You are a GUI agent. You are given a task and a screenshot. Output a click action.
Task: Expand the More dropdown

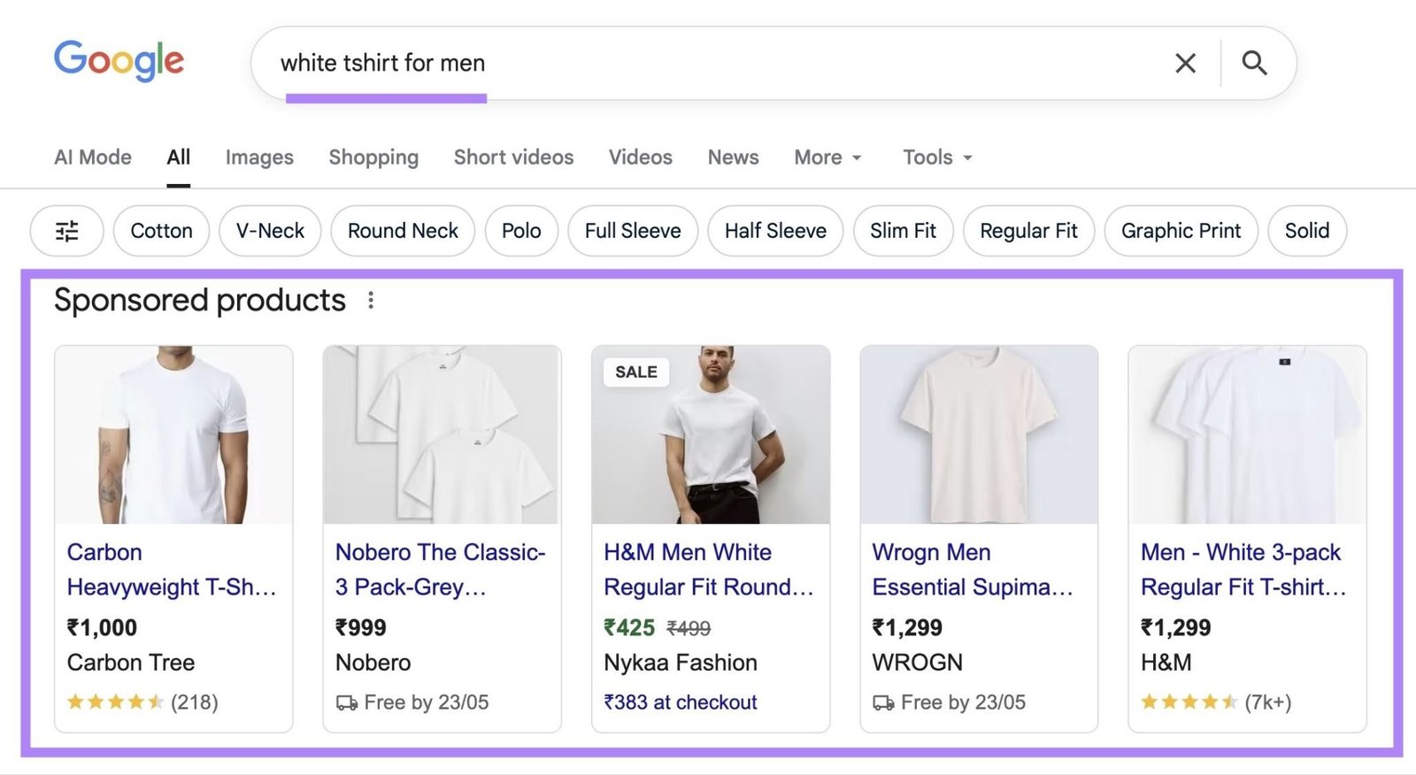tap(827, 157)
